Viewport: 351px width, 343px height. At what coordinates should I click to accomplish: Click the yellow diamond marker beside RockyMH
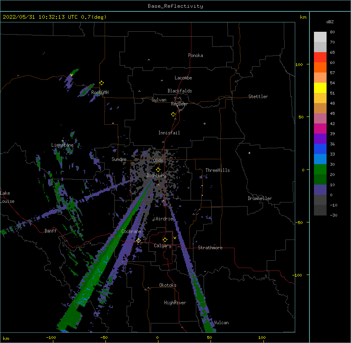click(x=102, y=83)
